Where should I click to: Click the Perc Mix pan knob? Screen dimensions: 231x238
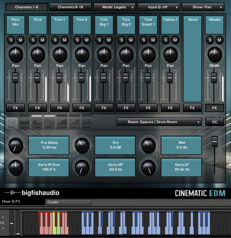click(x=16, y=54)
